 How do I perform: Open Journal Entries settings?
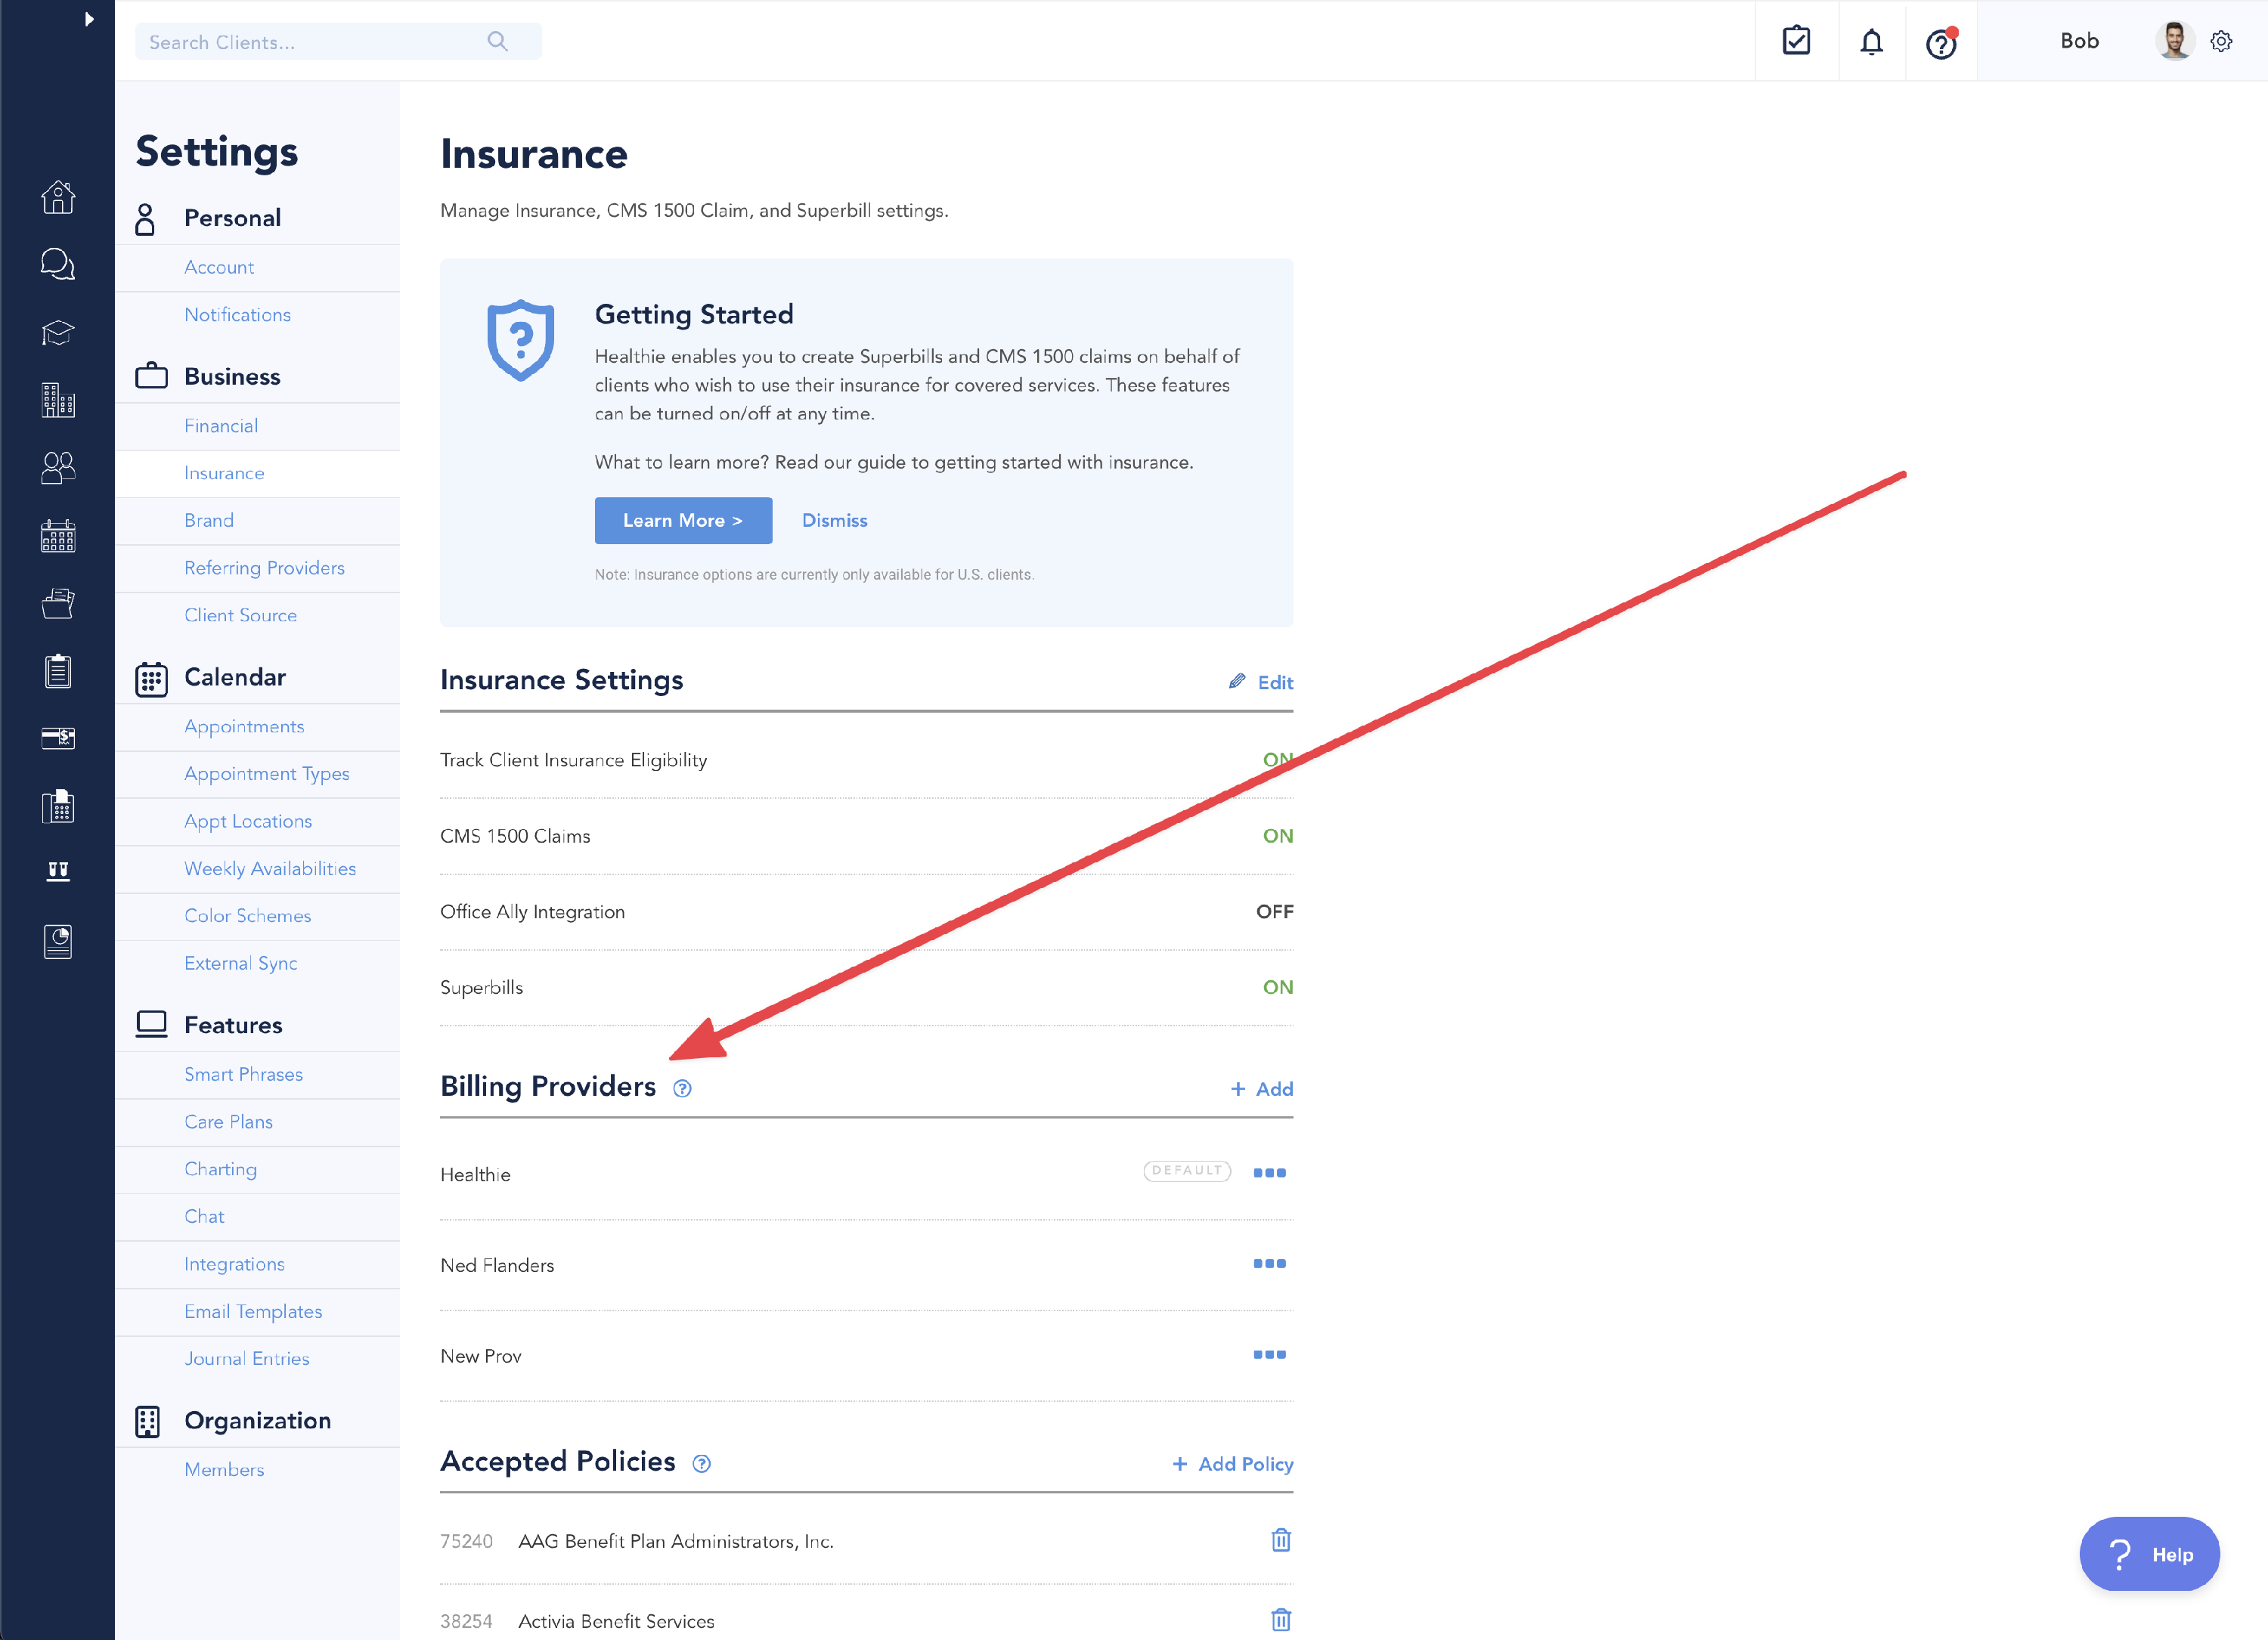(x=246, y=1359)
